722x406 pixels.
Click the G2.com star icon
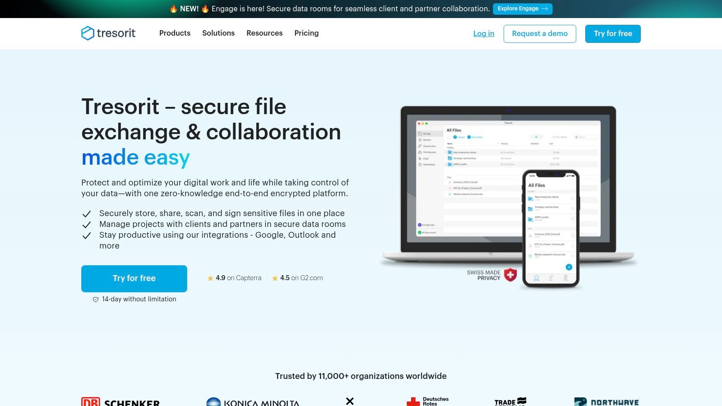tap(275, 278)
